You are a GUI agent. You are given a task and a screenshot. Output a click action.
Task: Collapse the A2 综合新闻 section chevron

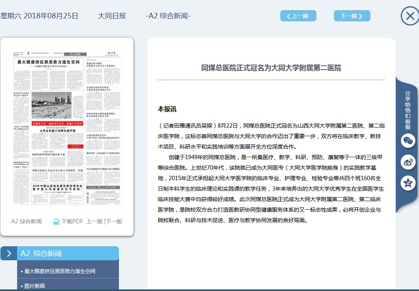[9, 253]
